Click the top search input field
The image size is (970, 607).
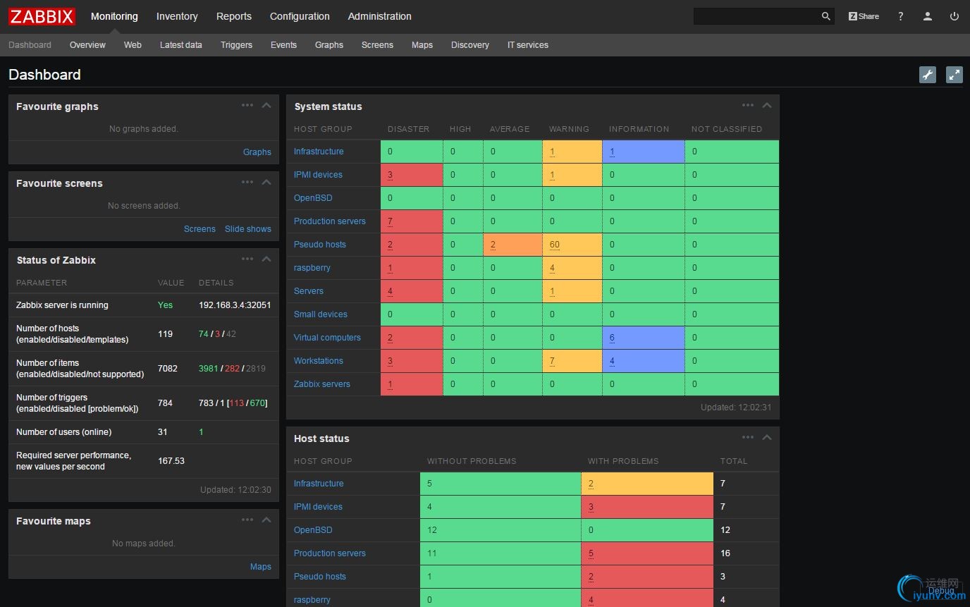point(754,16)
